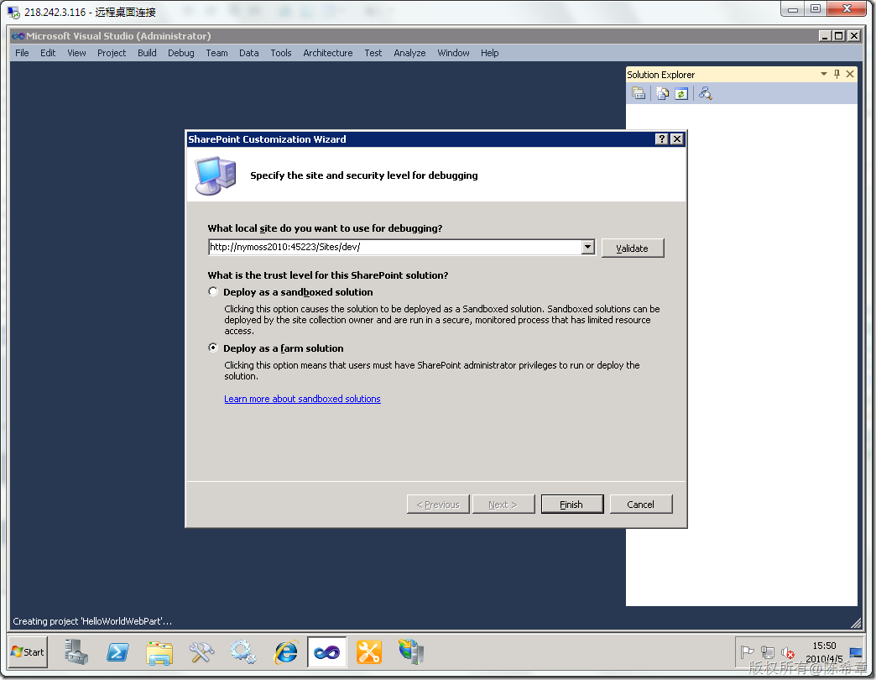The height and width of the screenshot is (680, 876).
Task: Click the wizard help question mark button
Action: tap(661, 139)
